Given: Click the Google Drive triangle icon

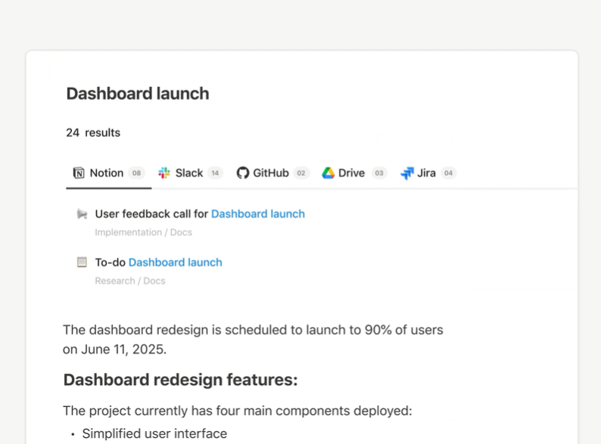Looking at the screenshot, I should point(328,173).
